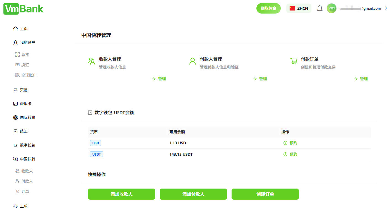Click the VM avatar in the top bar

[x=331, y=8]
